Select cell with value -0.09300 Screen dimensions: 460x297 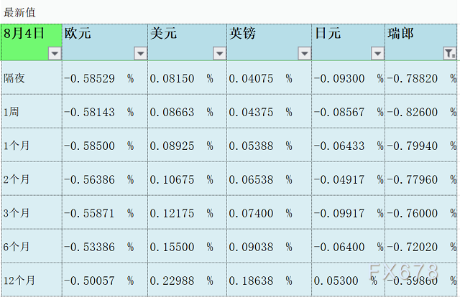pos(348,77)
